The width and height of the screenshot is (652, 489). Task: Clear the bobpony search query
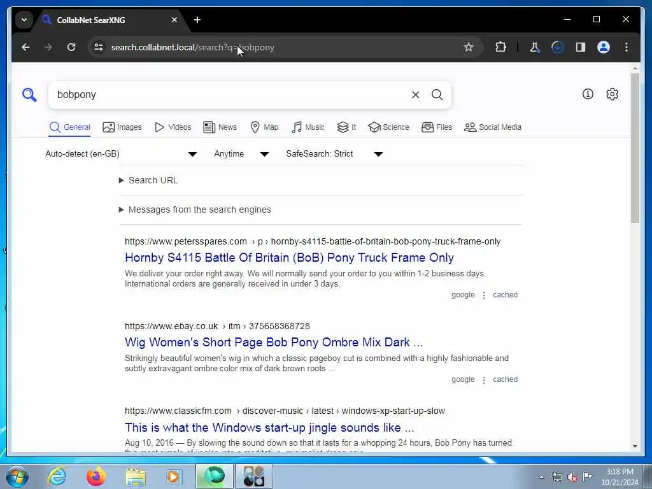point(415,95)
